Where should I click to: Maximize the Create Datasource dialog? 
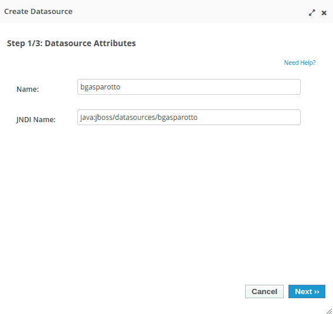312,13
